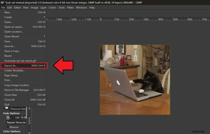Choose Save... from the File menu
The width and height of the screenshot is (210, 134).
[23, 41]
